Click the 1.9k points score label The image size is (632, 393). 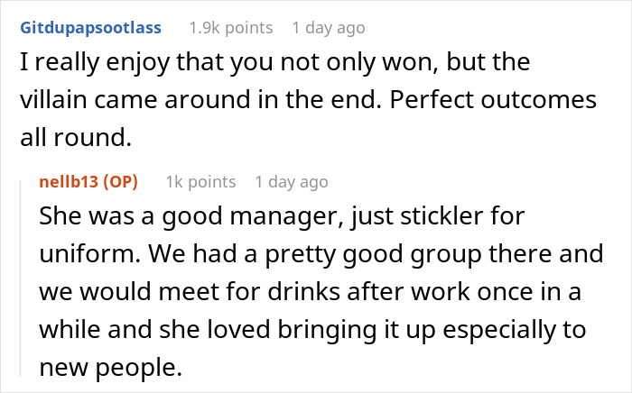click(231, 28)
